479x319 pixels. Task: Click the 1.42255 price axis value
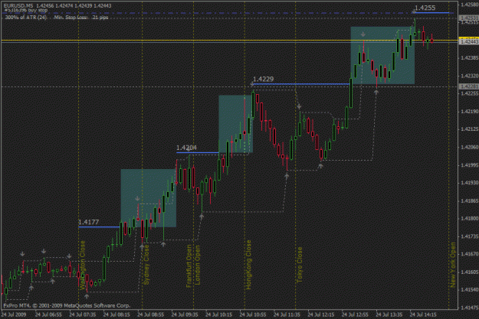(470, 93)
